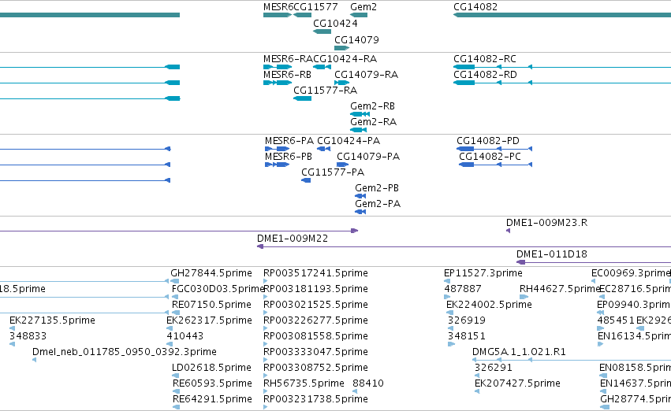671x411 pixels.
Task: Click the CG10424-RA transcript label
Action: click(x=345, y=59)
